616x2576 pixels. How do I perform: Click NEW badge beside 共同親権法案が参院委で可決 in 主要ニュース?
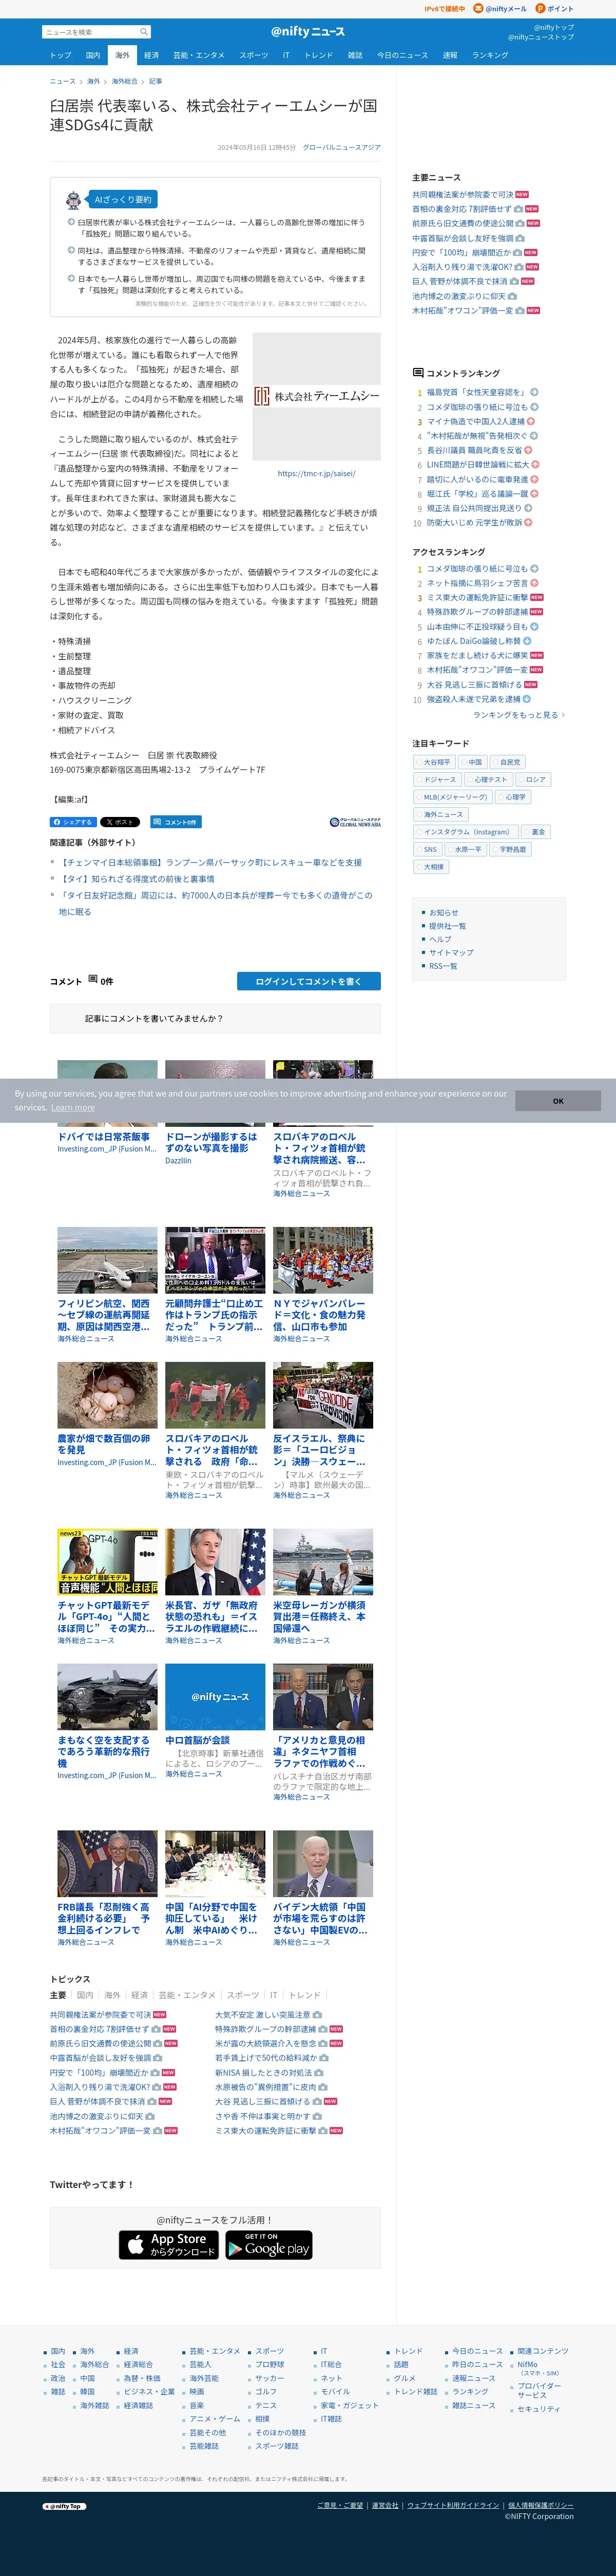click(522, 195)
